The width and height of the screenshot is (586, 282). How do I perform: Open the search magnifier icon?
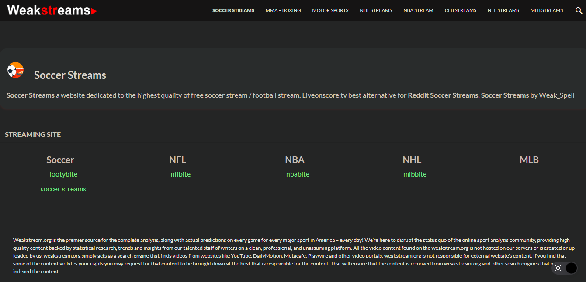point(579,10)
